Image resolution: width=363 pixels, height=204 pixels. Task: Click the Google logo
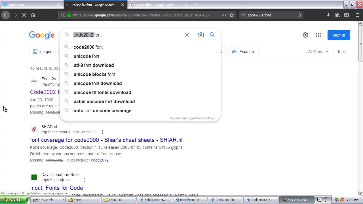pos(42,35)
